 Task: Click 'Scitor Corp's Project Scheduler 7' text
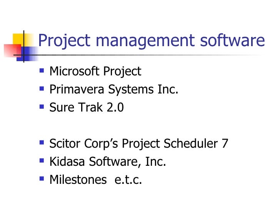(139, 144)
